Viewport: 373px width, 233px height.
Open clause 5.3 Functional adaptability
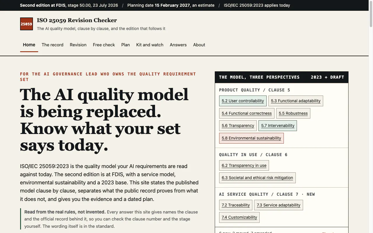pyautogui.click(x=295, y=101)
